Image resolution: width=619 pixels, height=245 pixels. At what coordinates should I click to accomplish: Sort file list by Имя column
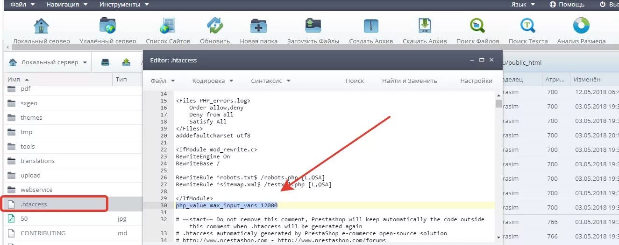tap(58, 80)
